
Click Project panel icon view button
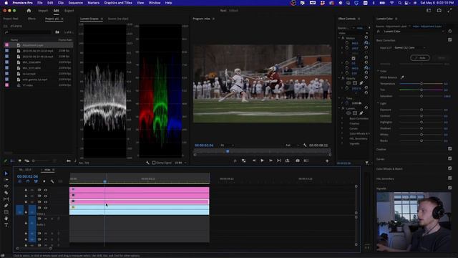coord(19,161)
